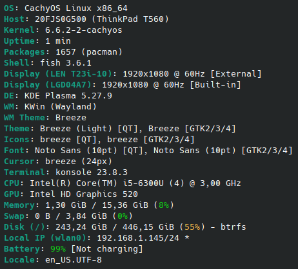Click the KWin (Wayland) text

coord(61,107)
